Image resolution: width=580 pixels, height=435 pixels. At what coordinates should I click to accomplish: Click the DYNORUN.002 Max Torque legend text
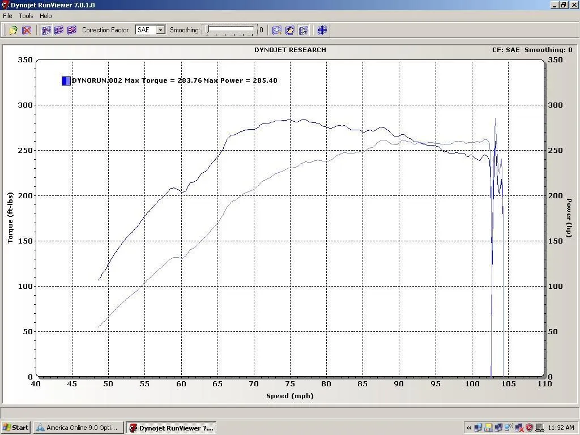174,80
